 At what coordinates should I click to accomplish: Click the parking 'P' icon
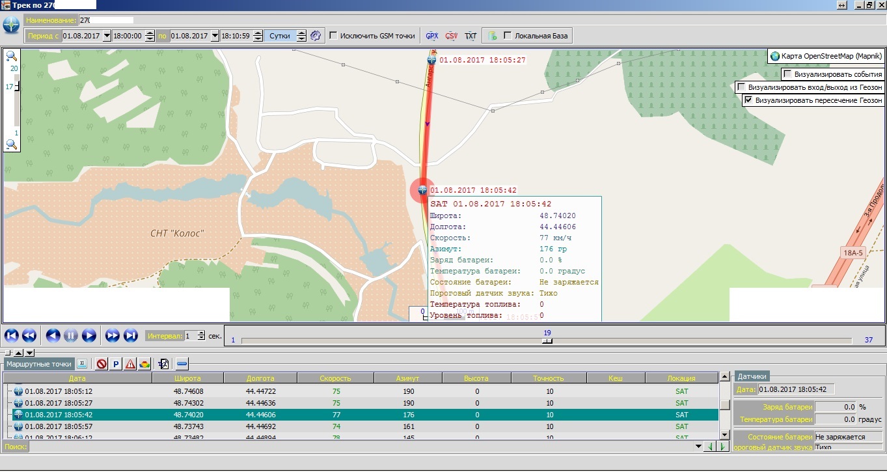(x=116, y=365)
